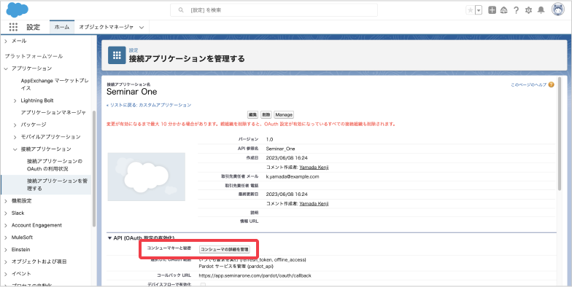Open the favorites list dropdown arrow
The width and height of the screenshot is (572, 287).
tap(479, 10)
